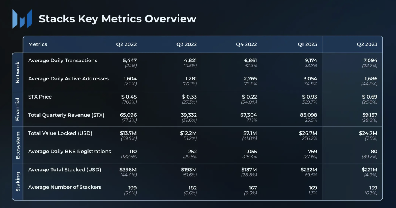Viewport: 396px width, 208px height.
Task: Click the 1,055 BNS registrations value
Action: pyautogui.click(x=251, y=152)
